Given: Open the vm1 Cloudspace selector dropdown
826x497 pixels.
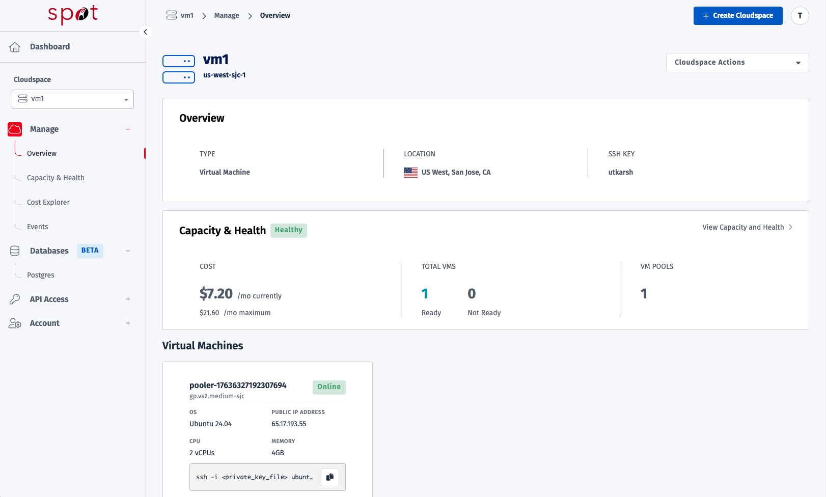Looking at the screenshot, I should tap(73, 99).
